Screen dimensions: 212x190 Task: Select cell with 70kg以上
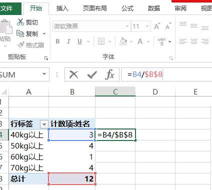coord(28,167)
